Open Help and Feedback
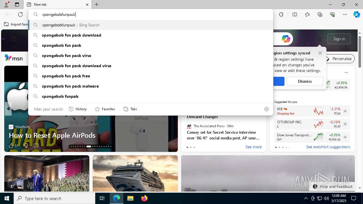This screenshot has width=363, height=204. [332, 186]
